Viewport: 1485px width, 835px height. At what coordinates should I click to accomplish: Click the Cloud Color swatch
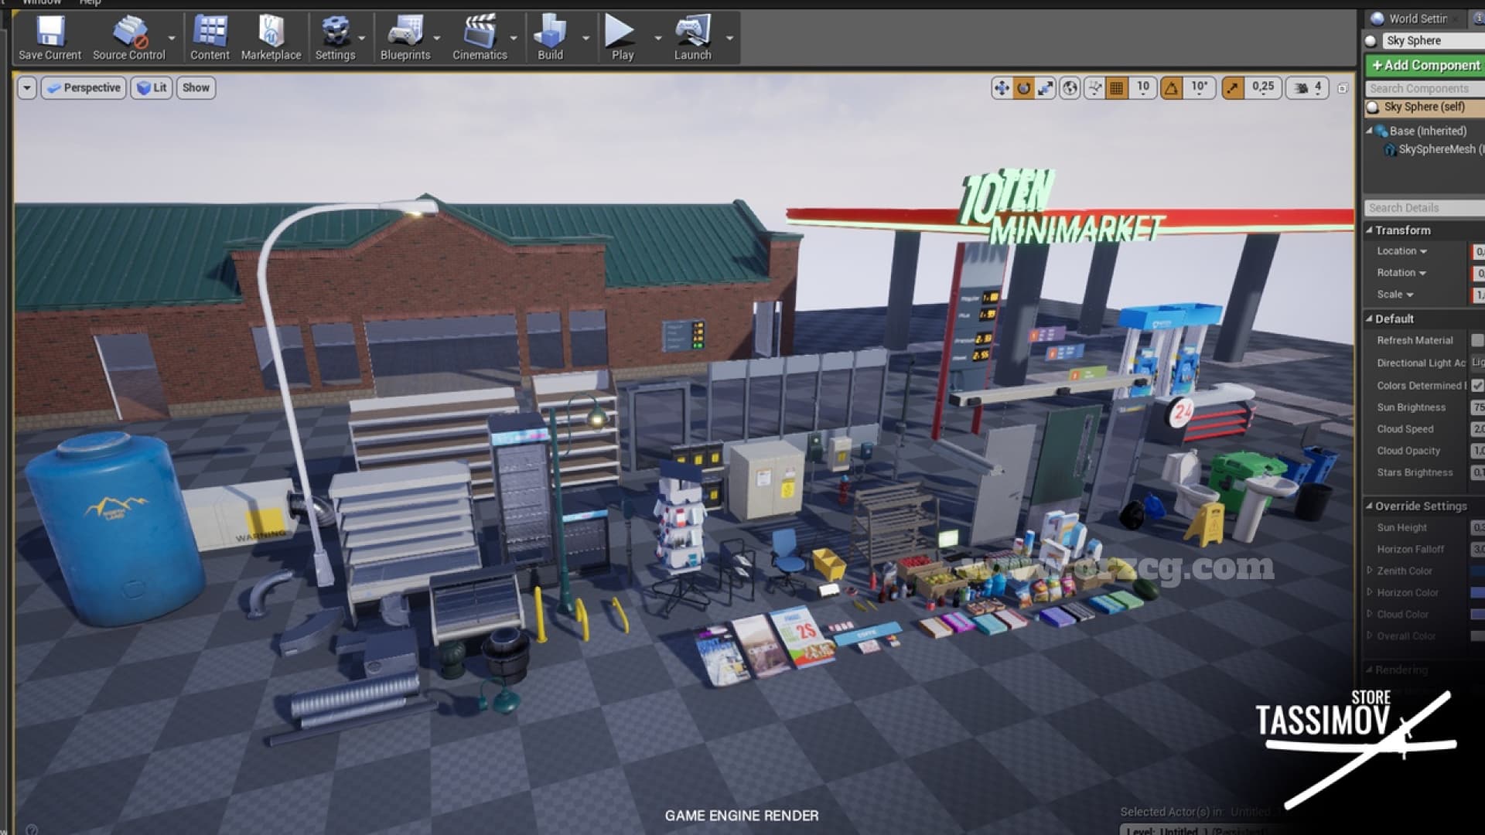point(1477,614)
